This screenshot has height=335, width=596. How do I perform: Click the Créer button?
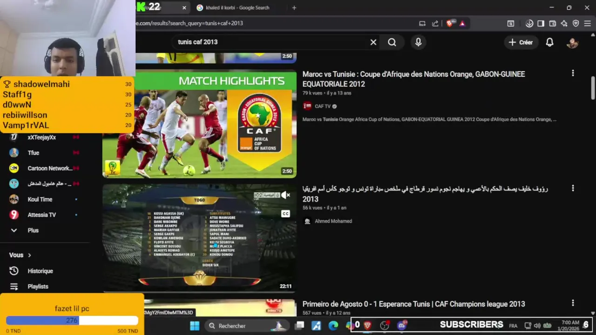pyautogui.click(x=520, y=42)
